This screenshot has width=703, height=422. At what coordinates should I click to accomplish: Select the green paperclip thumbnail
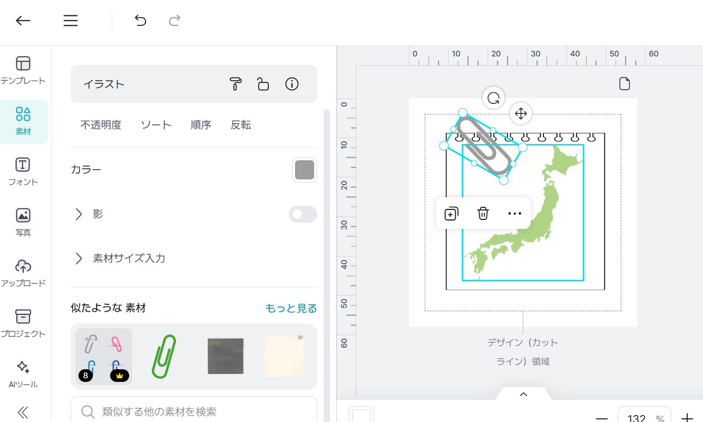click(x=164, y=357)
